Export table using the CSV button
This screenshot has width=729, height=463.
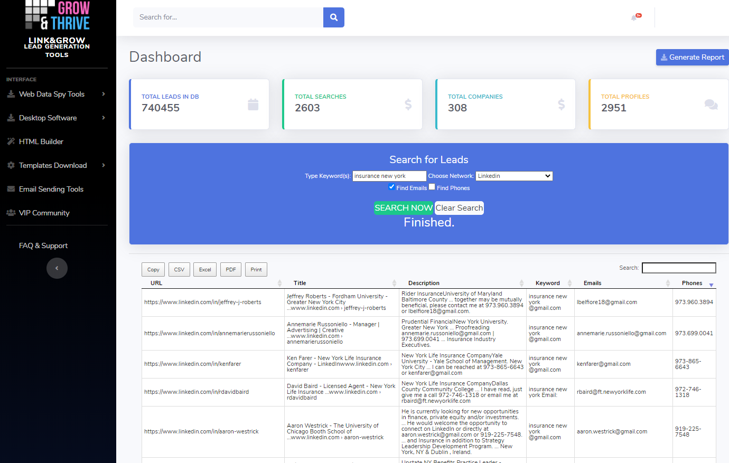pyautogui.click(x=179, y=270)
